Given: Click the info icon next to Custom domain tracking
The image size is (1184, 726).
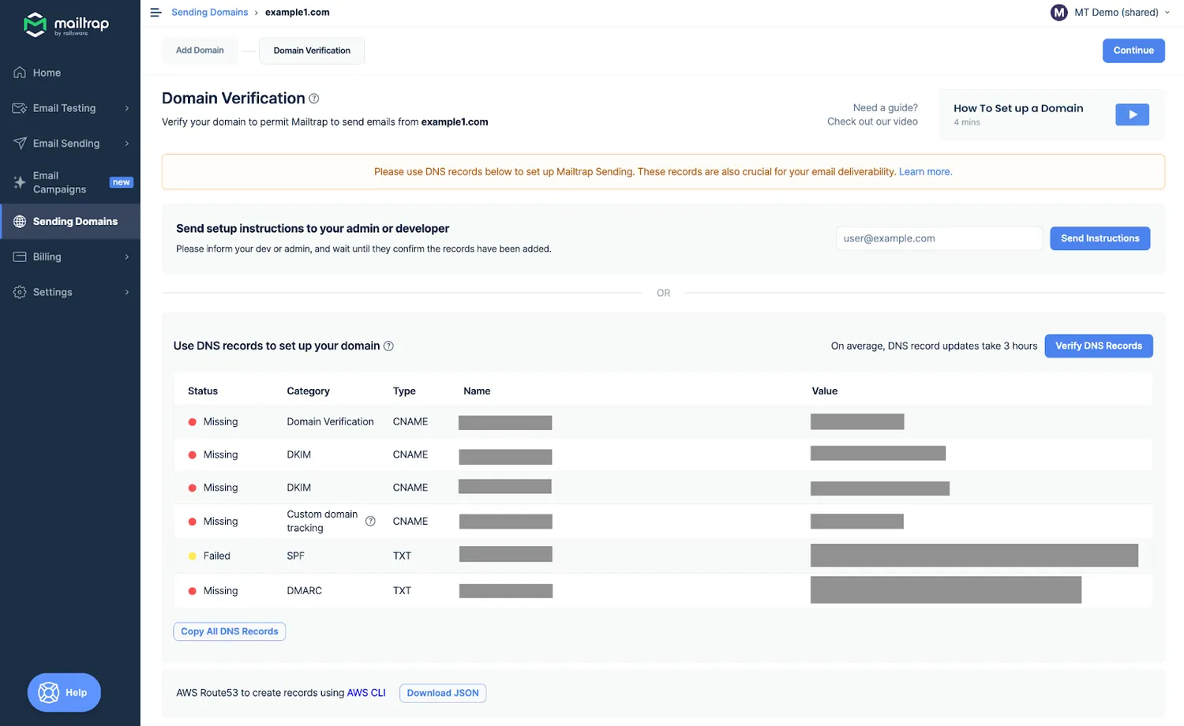Looking at the screenshot, I should (370, 521).
